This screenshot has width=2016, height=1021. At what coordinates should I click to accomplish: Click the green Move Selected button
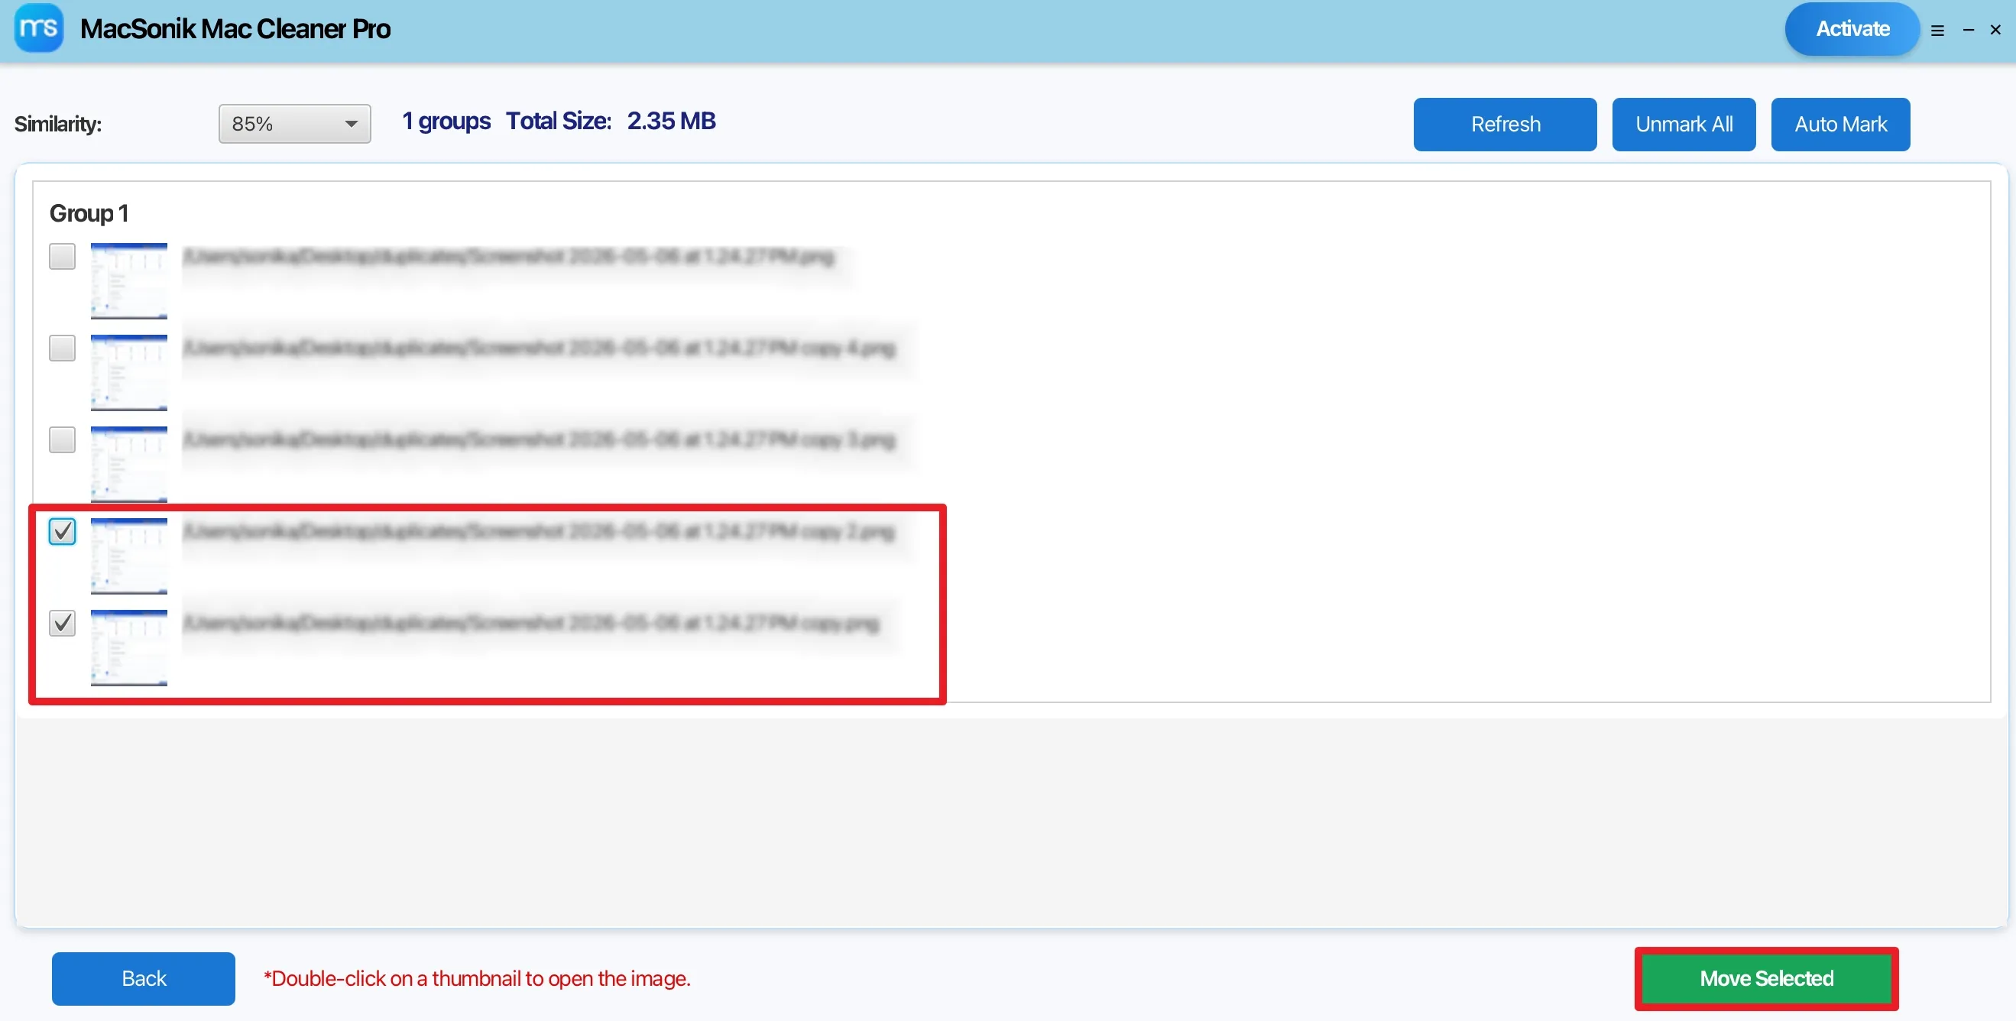click(x=1765, y=978)
